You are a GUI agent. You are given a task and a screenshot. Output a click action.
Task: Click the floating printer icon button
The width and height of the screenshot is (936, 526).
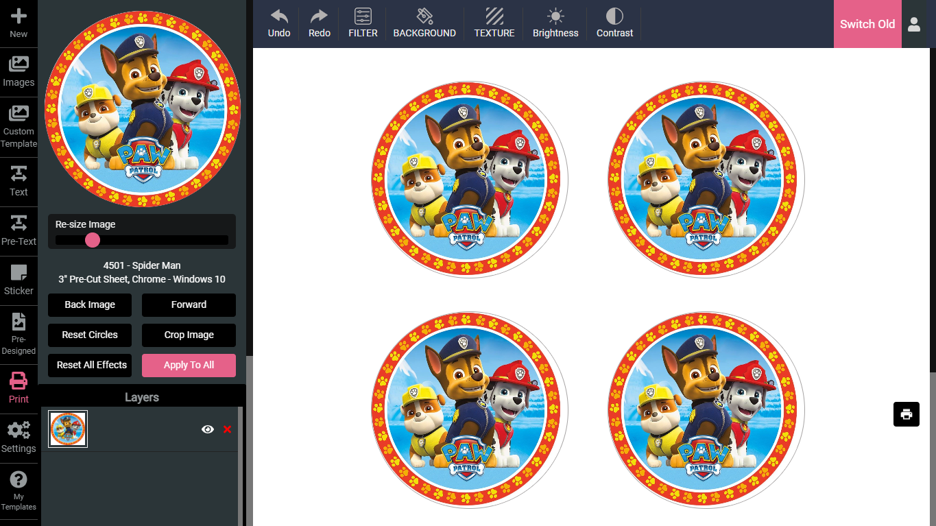point(906,414)
